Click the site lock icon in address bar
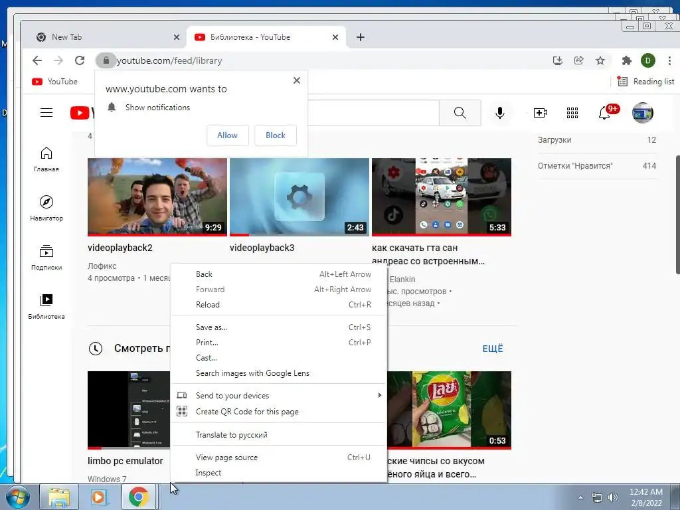This screenshot has width=680, height=510. click(106, 60)
